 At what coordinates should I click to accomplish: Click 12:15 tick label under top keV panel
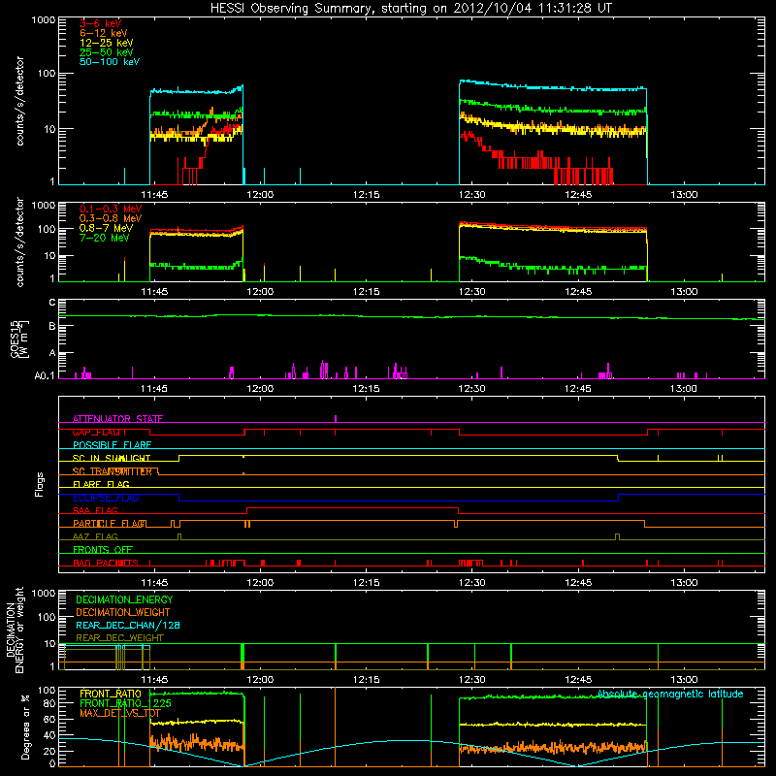point(367,195)
